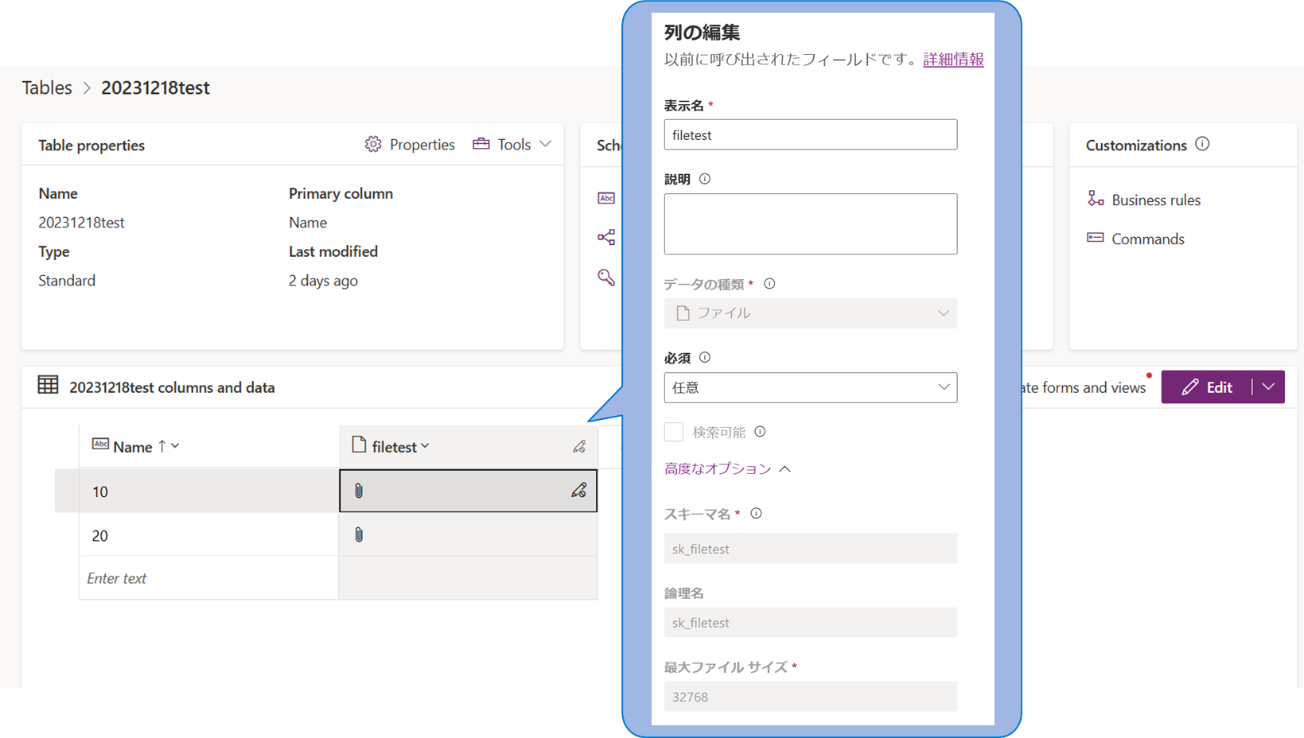Viewport: 1304px width, 738px height.
Task: Click the Properties button in Table properties
Action: [410, 144]
